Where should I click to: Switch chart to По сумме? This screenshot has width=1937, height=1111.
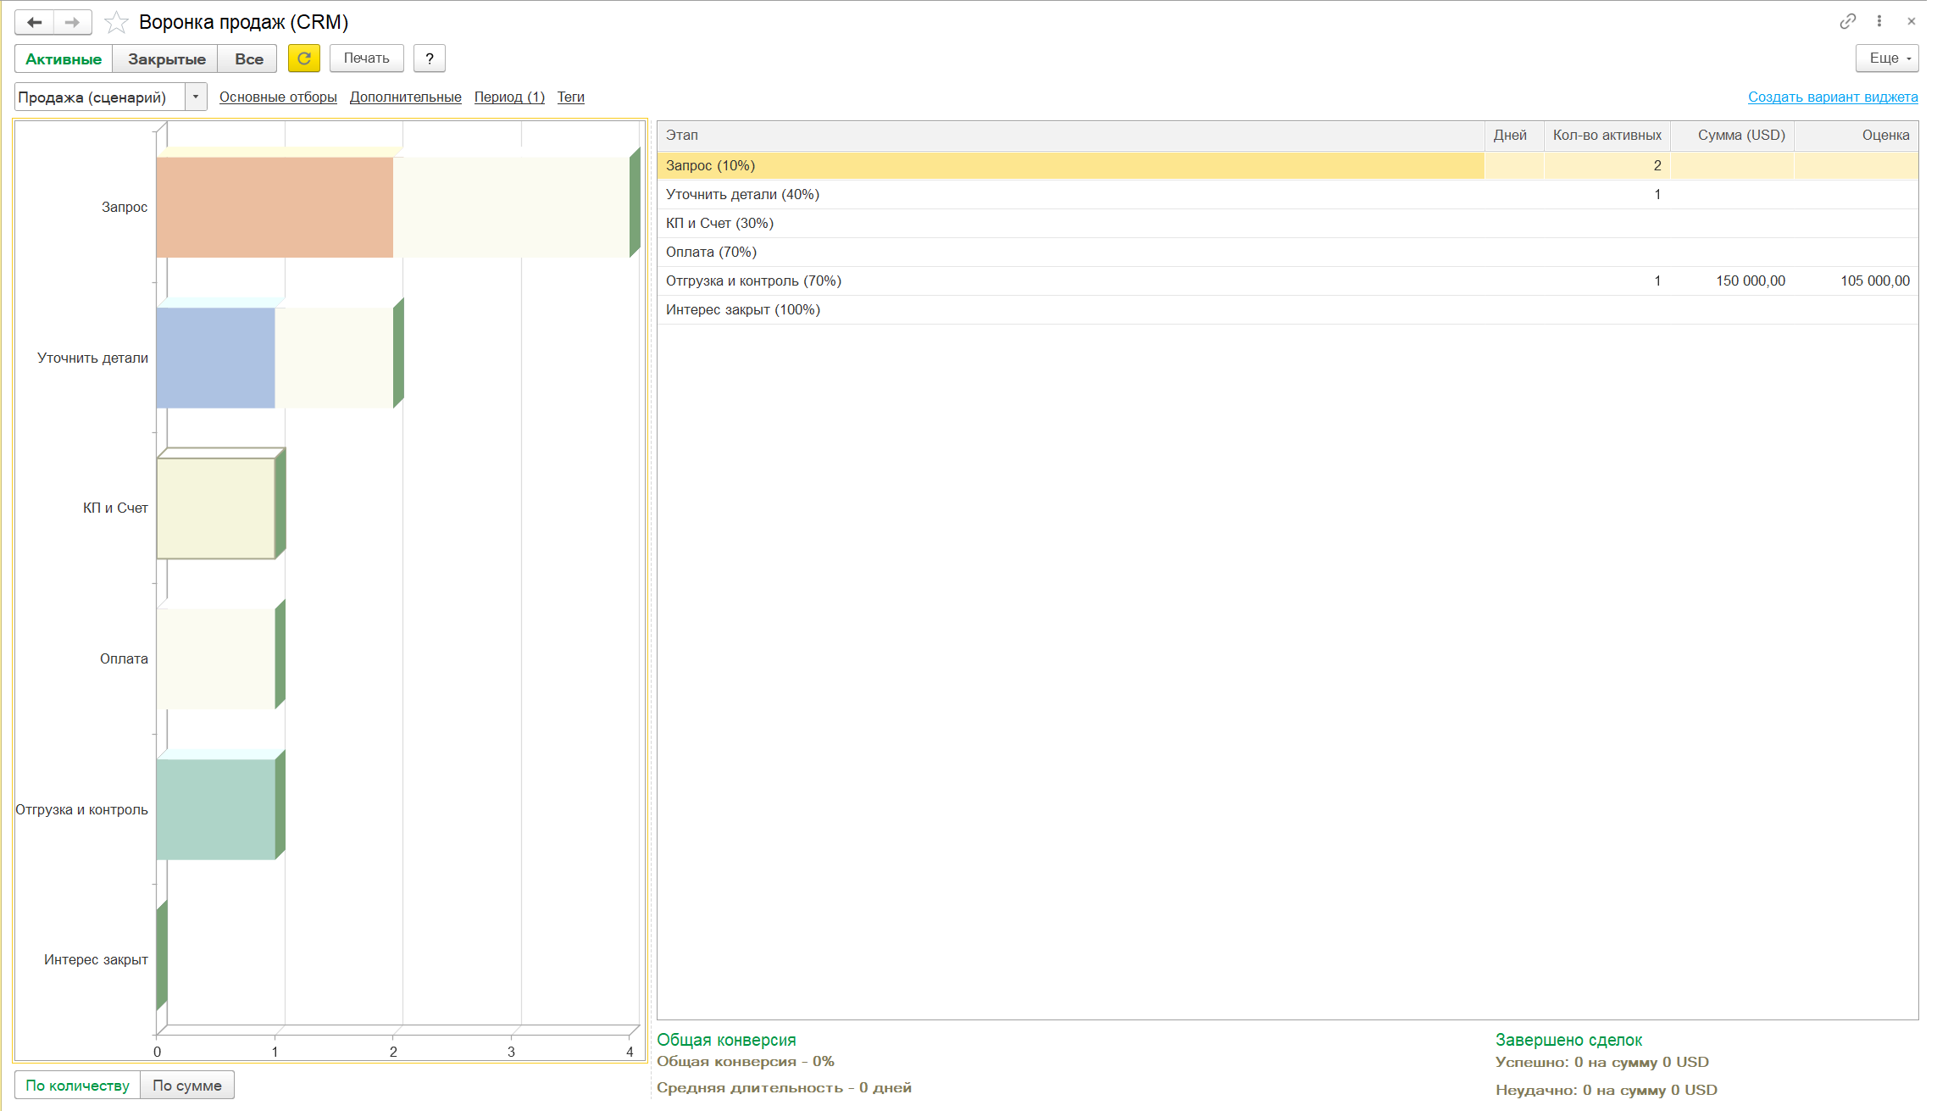[x=186, y=1086]
